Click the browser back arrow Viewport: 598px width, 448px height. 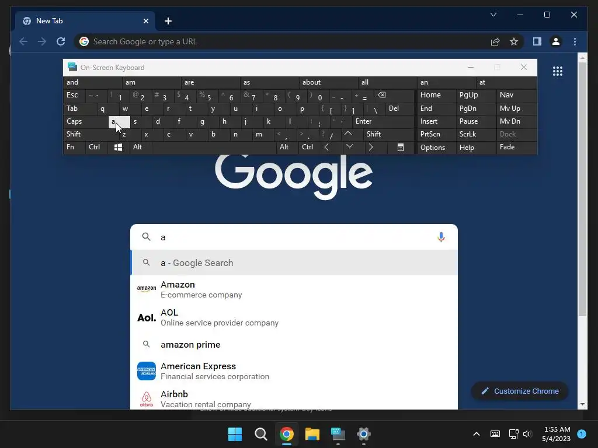(x=23, y=41)
